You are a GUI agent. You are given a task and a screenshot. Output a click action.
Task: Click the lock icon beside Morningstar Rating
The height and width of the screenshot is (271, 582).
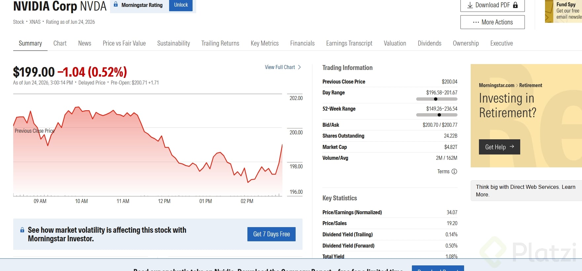point(116,4)
